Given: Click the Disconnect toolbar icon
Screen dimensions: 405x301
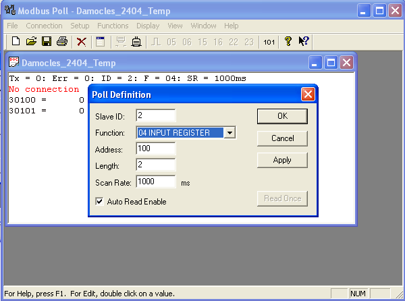Looking at the screenshot, I should (136, 42).
